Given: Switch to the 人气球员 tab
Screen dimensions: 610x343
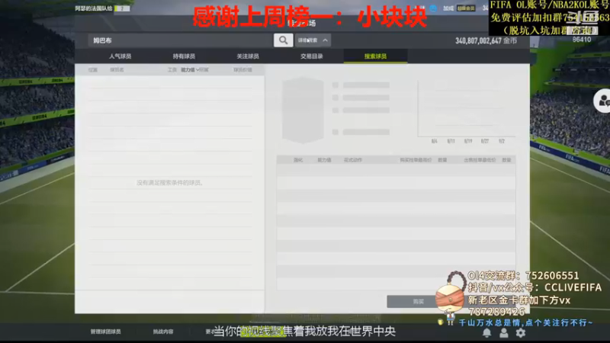Looking at the screenshot, I should 120,56.
